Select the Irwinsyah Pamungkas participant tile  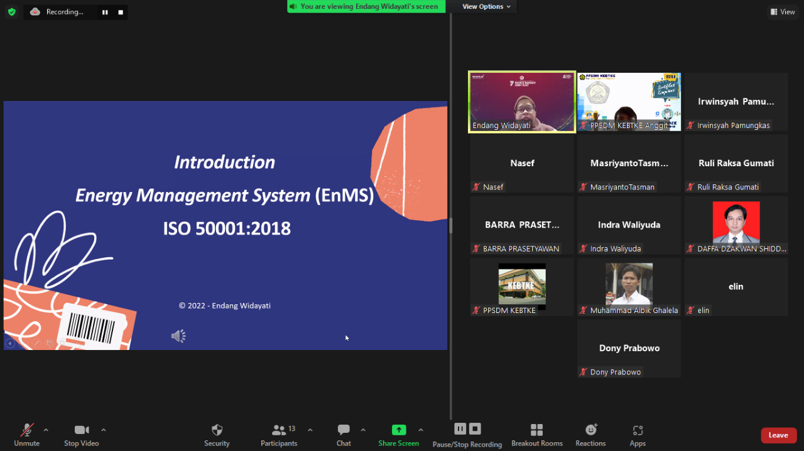[x=736, y=102]
